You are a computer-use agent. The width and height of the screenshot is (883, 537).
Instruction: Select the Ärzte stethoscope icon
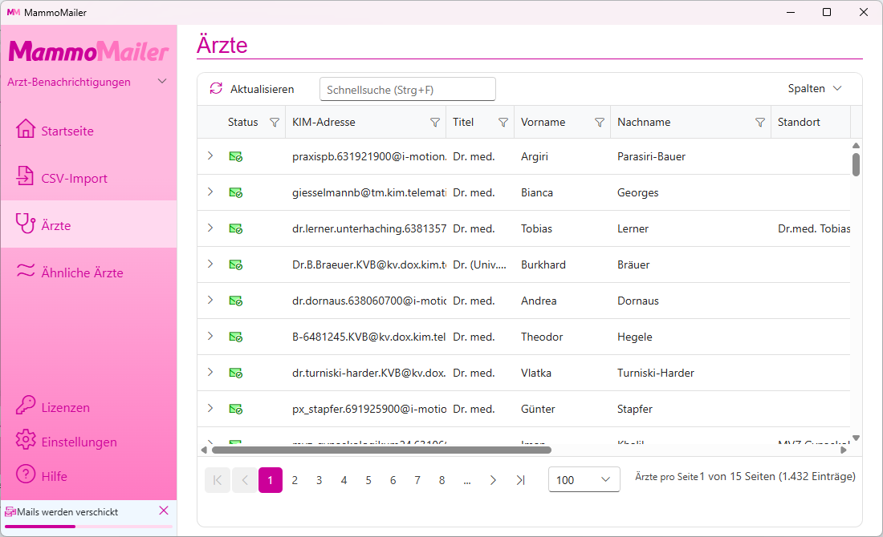(x=26, y=224)
